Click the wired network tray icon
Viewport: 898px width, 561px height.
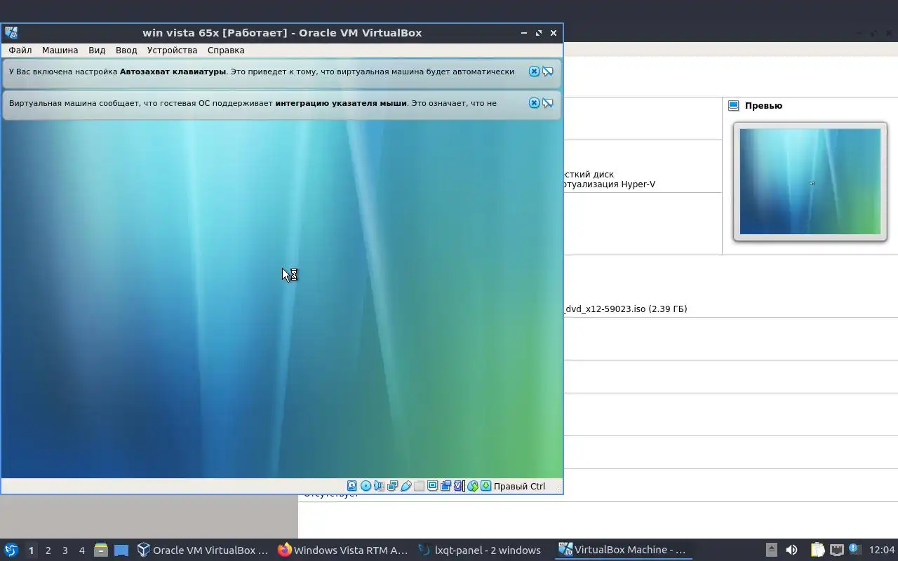point(836,550)
